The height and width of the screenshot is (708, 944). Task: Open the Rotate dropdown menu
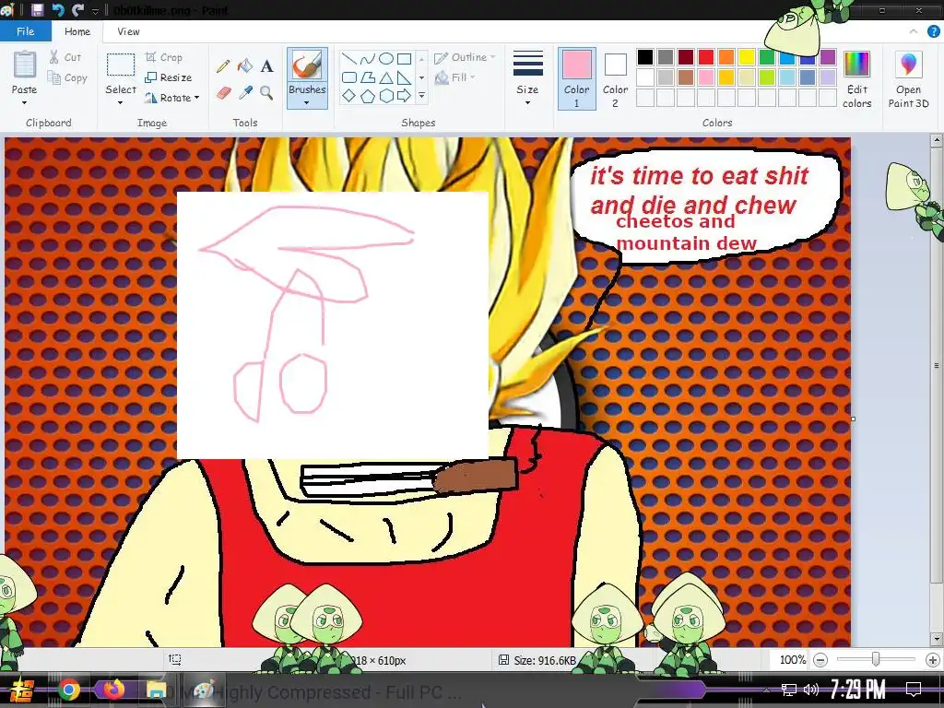coord(172,98)
